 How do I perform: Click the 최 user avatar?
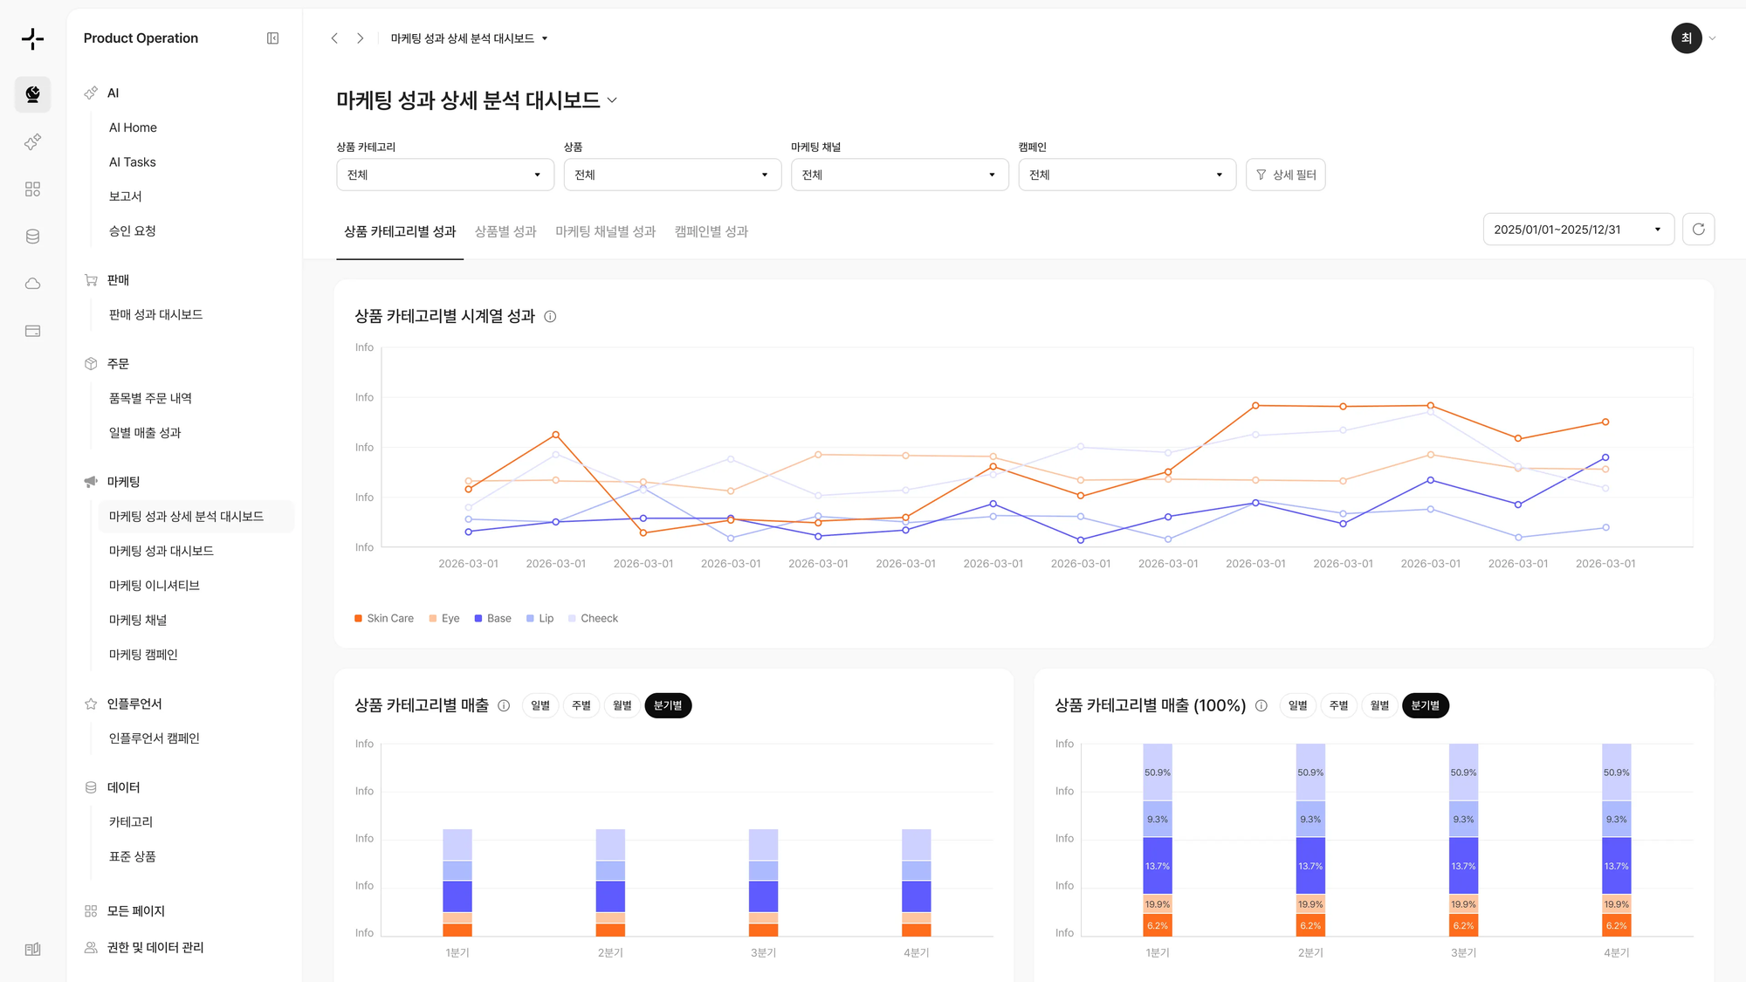(x=1686, y=38)
